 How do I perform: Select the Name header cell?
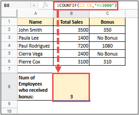(36, 22)
